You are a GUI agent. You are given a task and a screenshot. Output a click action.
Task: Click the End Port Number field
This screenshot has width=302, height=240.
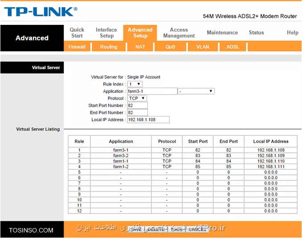tap(137, 112)
